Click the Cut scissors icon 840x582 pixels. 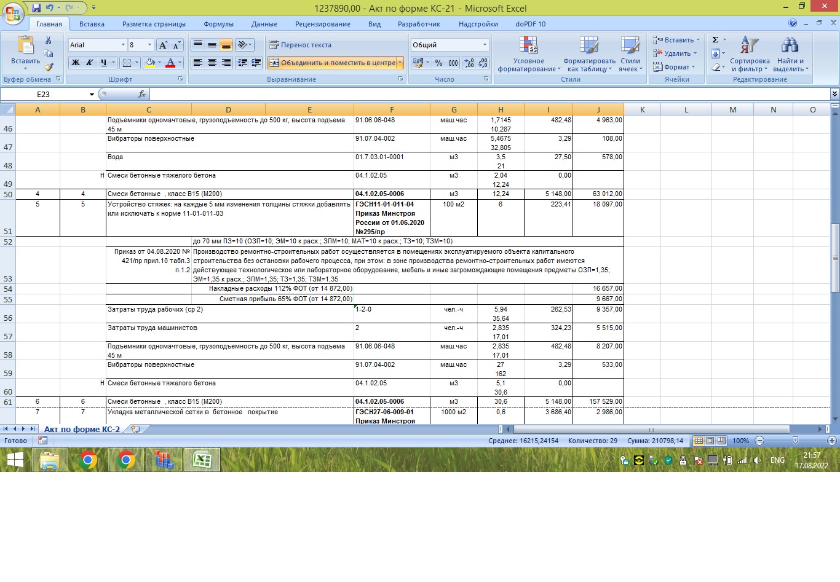49,41
